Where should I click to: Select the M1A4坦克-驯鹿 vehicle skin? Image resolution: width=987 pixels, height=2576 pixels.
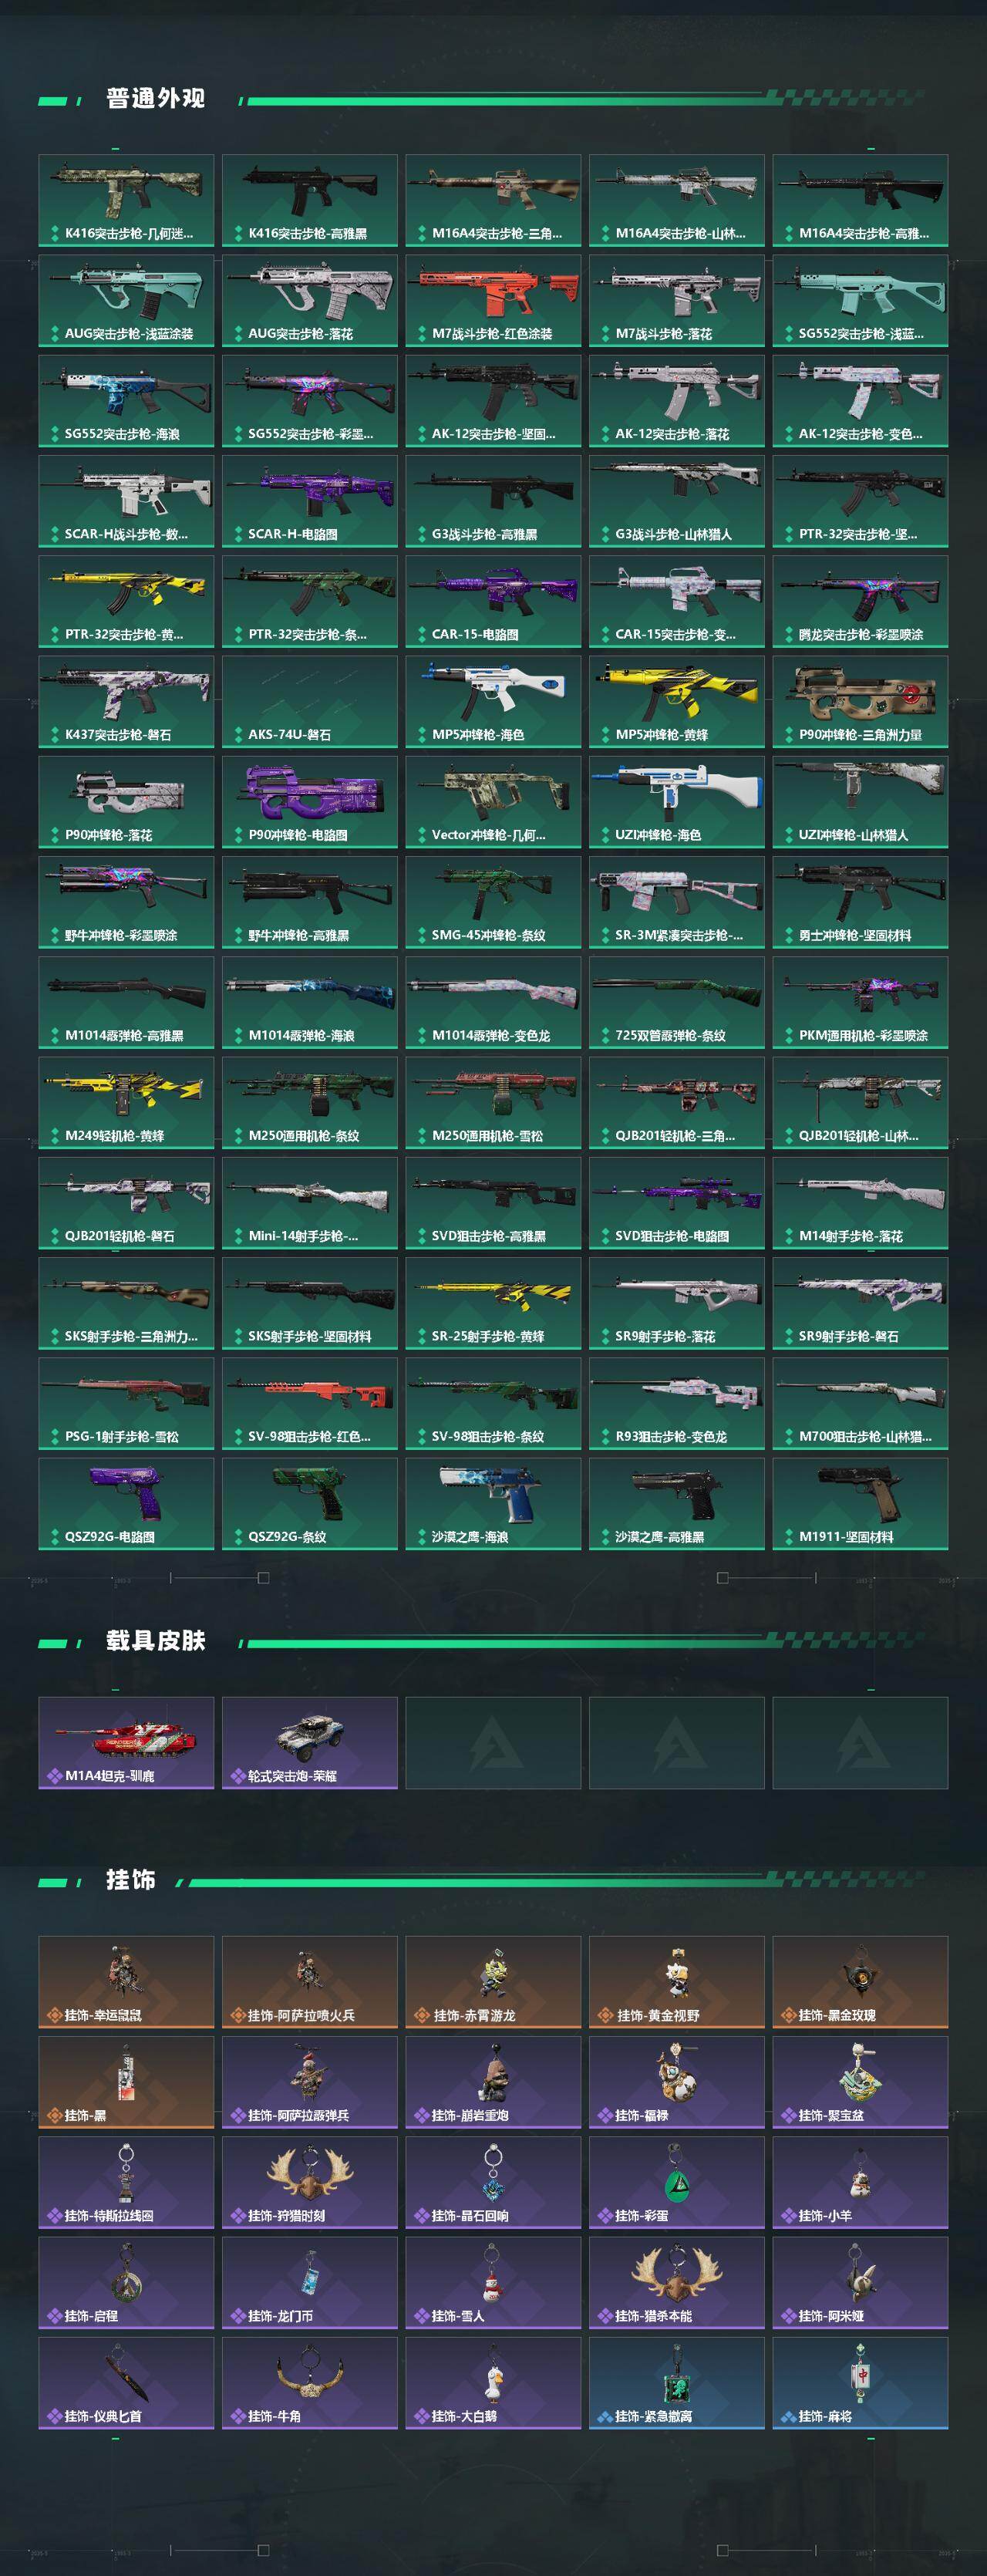click(126, 1743)
